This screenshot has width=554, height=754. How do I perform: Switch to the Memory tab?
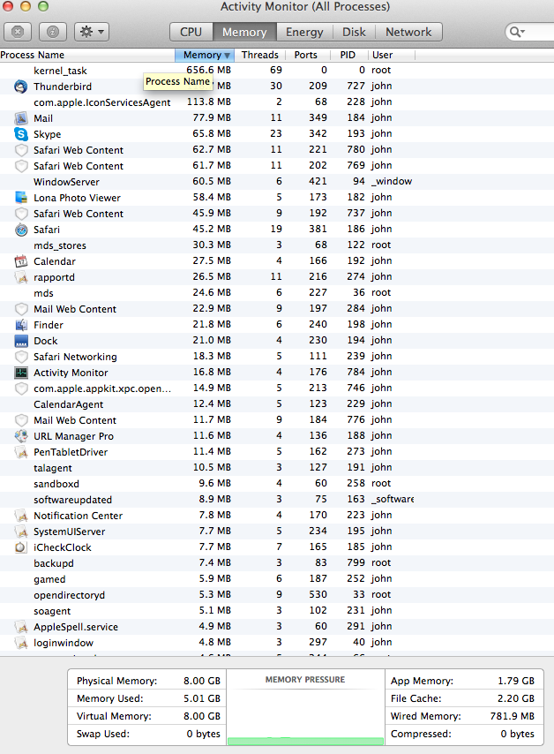[x=244, y=32]
